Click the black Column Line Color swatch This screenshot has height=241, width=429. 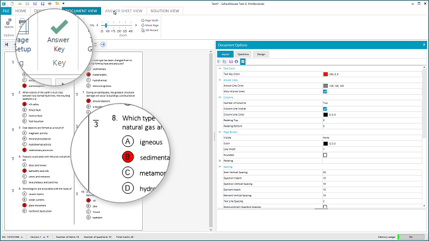(x=325, y=114)
